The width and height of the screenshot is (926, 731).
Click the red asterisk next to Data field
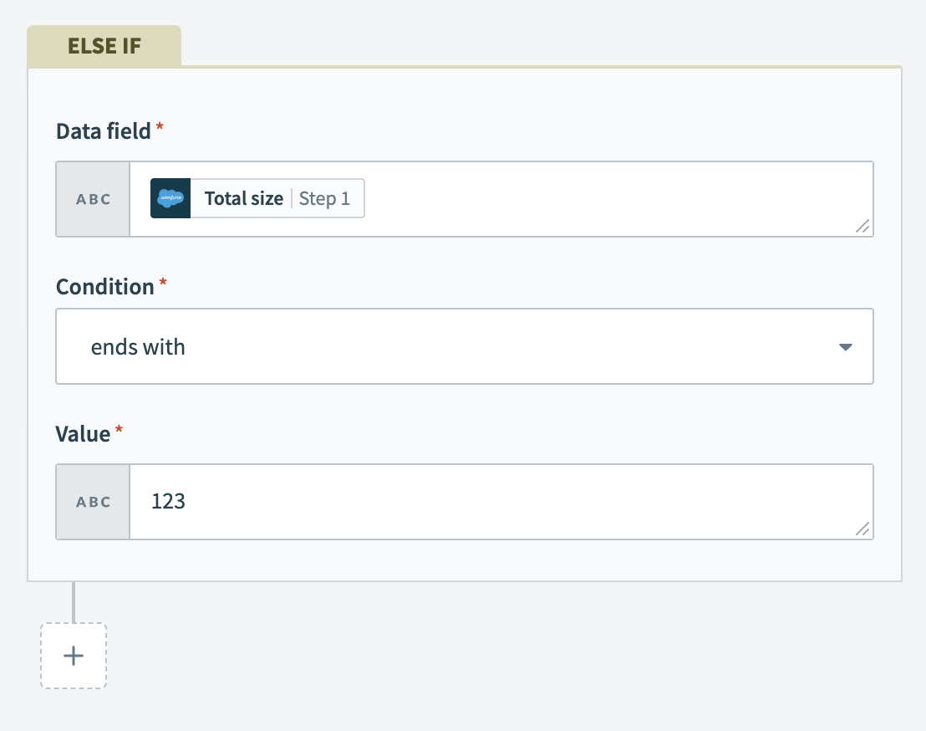click(x=159, y=125)
